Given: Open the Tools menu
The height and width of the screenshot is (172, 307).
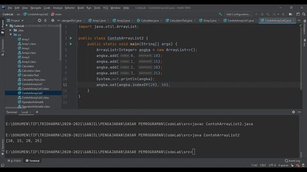Looking at the screenshot, I should (97, 8).
